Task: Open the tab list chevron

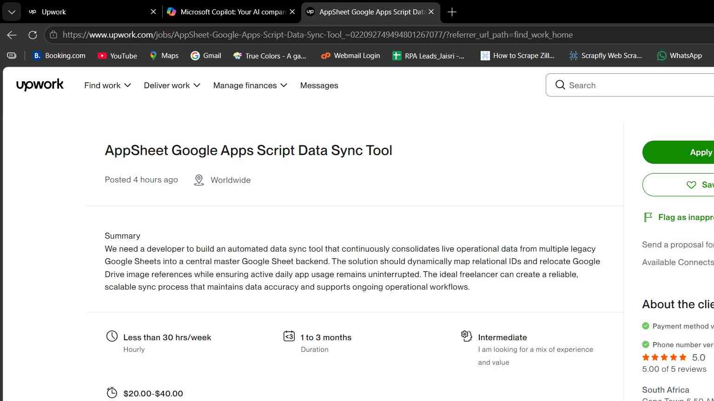Action: 12,12
